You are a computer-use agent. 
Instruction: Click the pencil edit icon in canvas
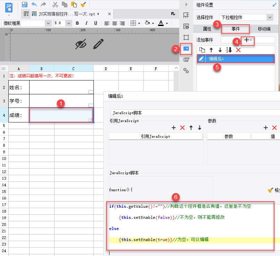pos(98,44)
